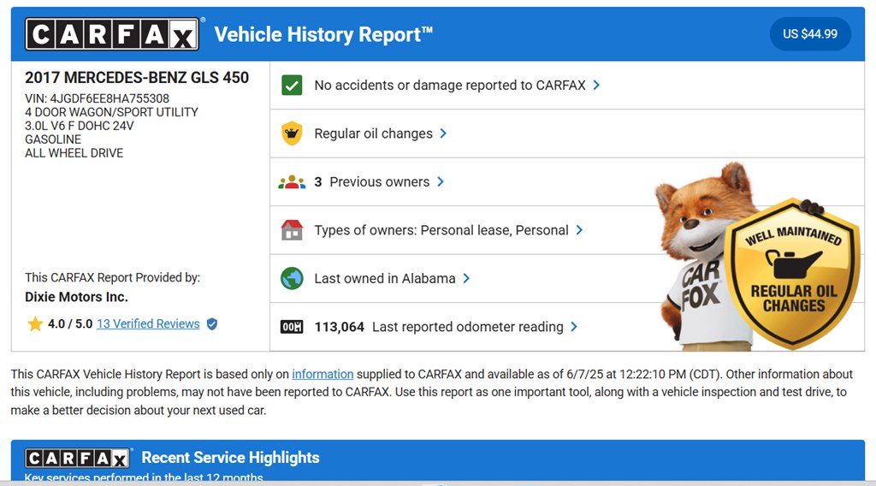876x486 pixels.
Task: Click the Vehicle History Report heading
Action: click(x=323, y=34)
